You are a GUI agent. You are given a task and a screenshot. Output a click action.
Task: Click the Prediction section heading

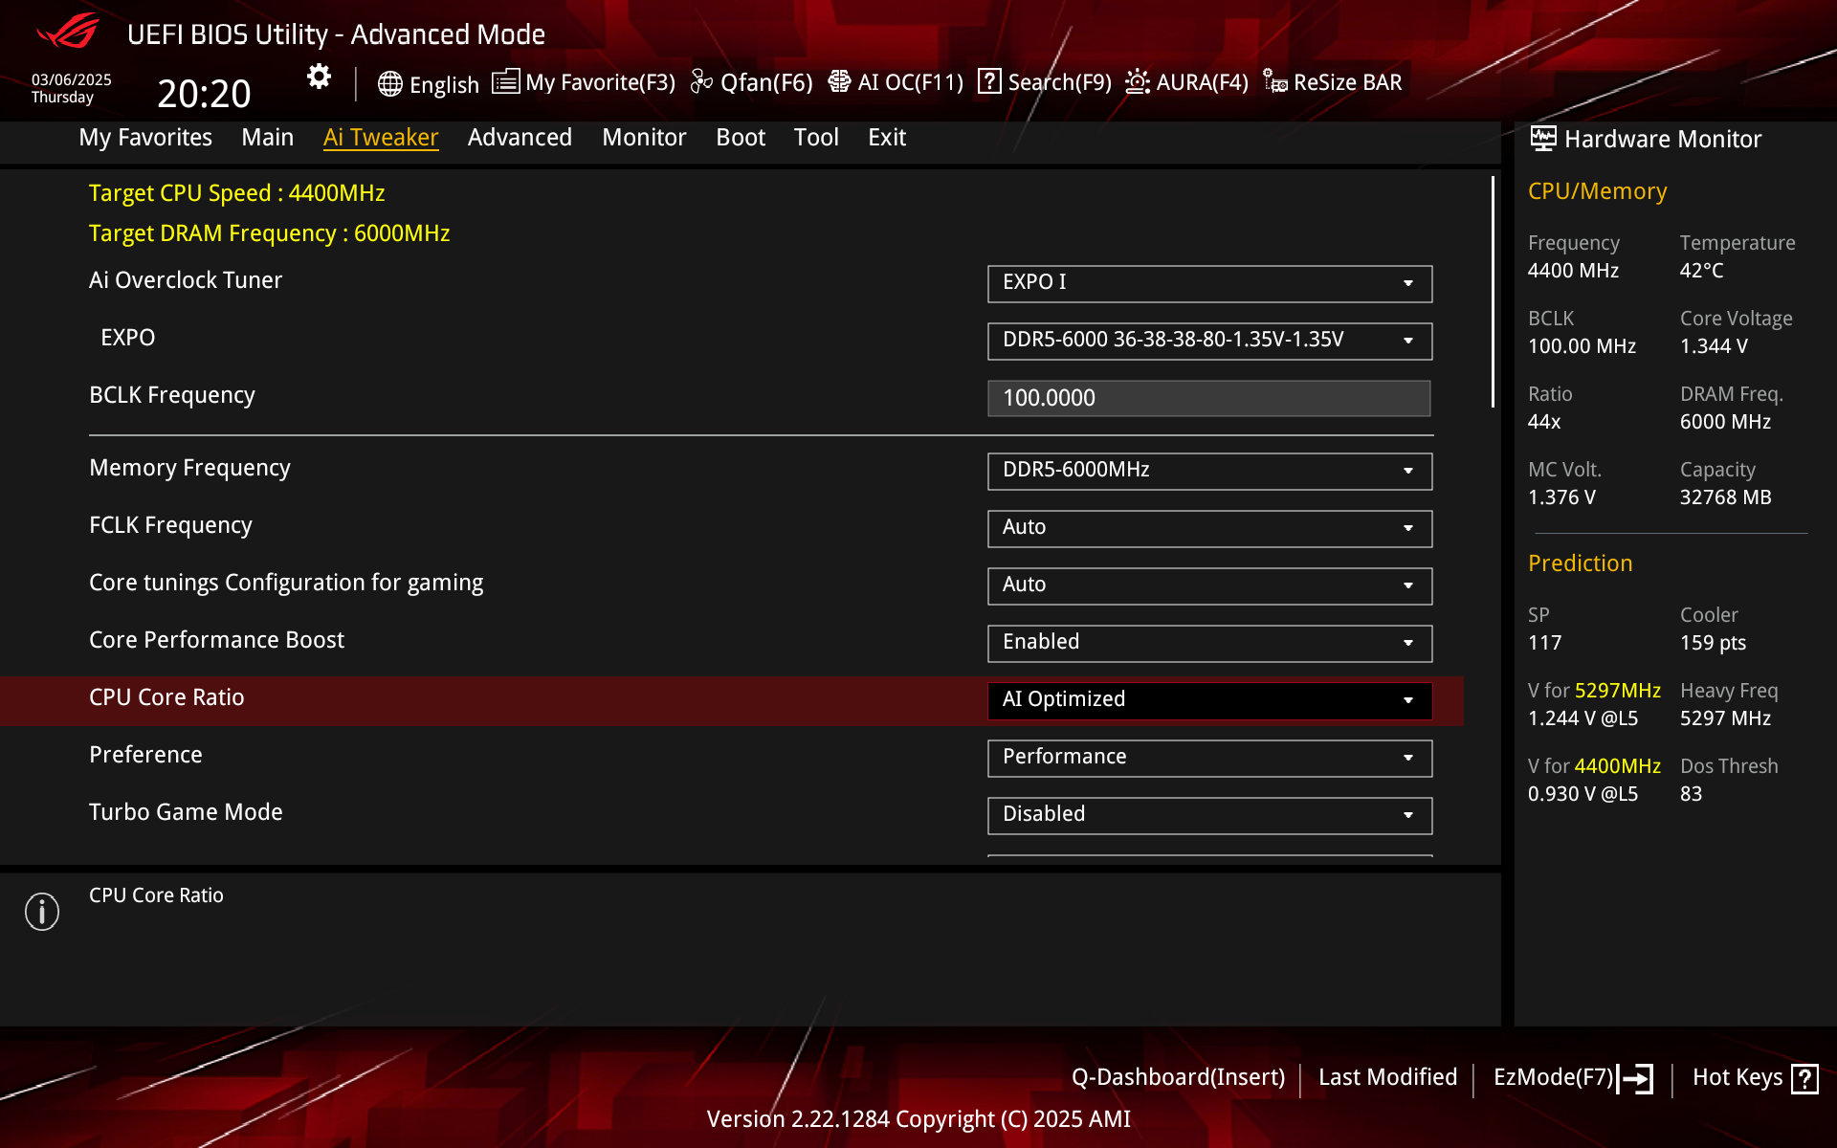coord(1580,563)
